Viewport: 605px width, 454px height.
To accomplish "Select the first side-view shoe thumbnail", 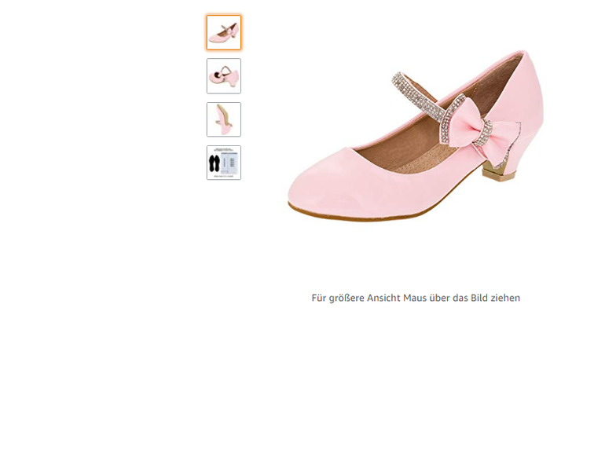I will 224,32.
